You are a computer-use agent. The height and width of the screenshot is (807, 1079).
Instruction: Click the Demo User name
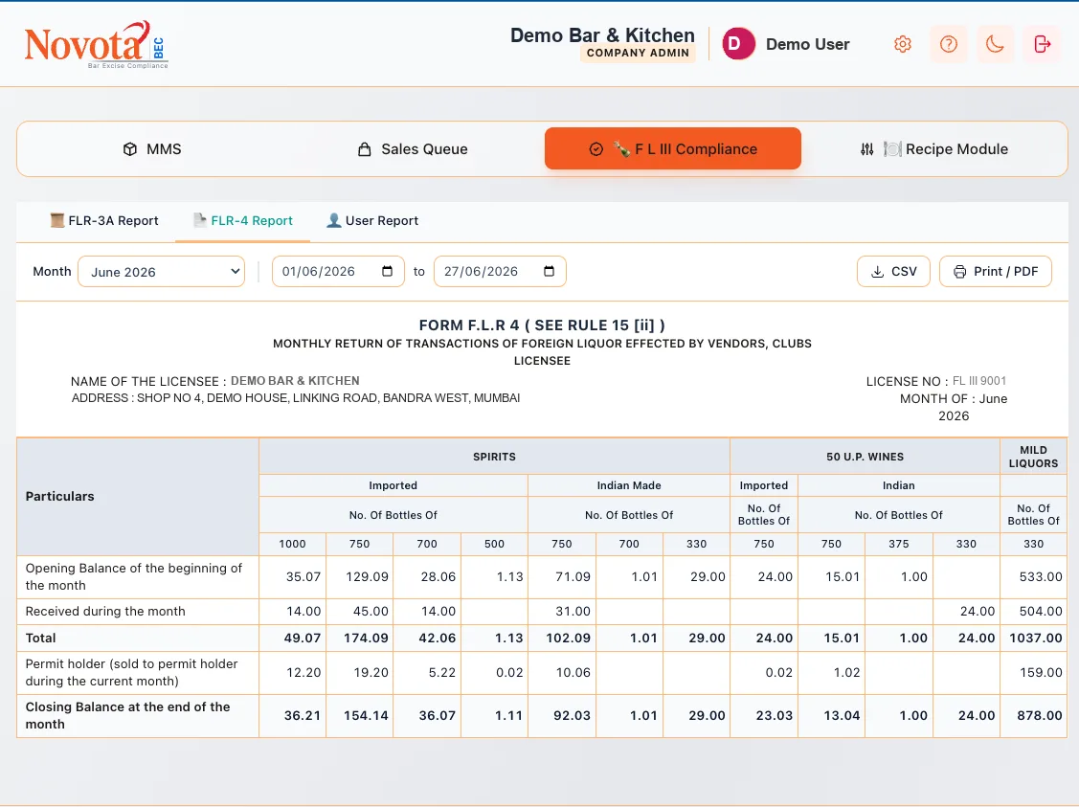808,44
